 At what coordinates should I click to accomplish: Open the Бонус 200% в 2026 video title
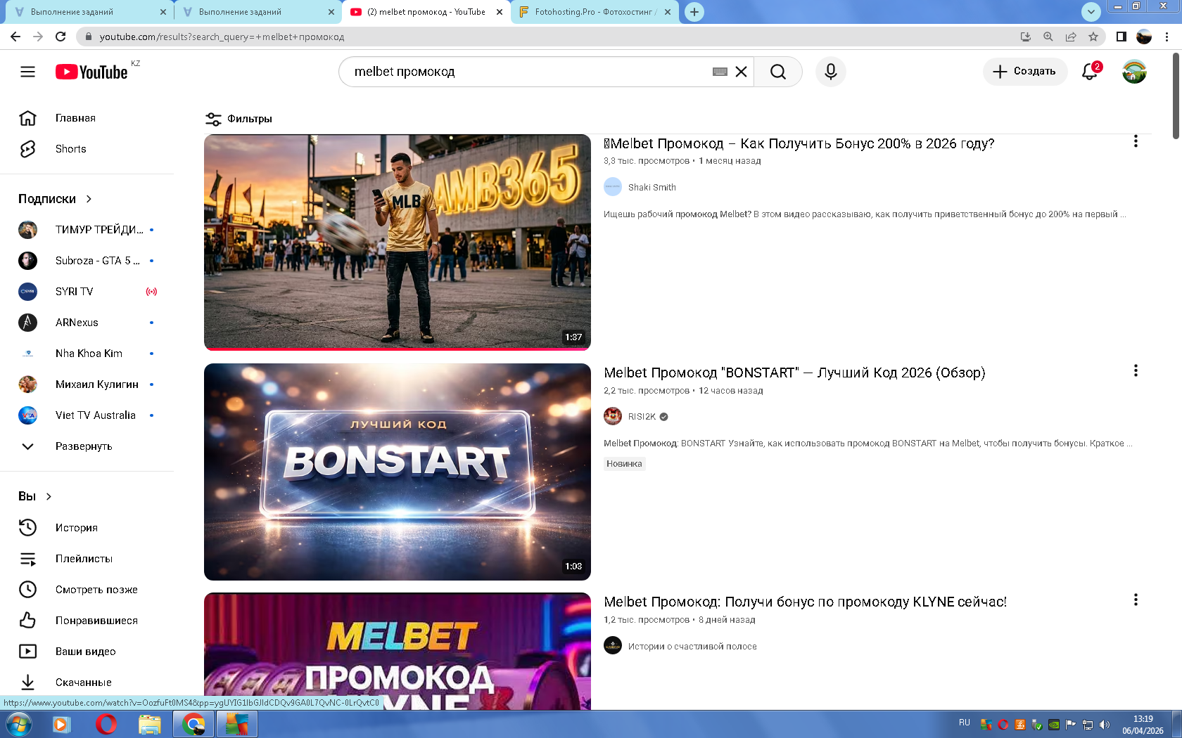click(799, 143)
